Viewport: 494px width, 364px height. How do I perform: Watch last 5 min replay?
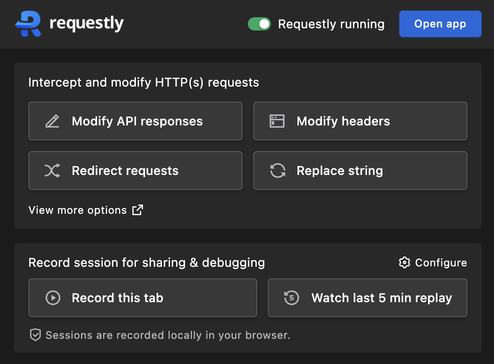point(367,298)
